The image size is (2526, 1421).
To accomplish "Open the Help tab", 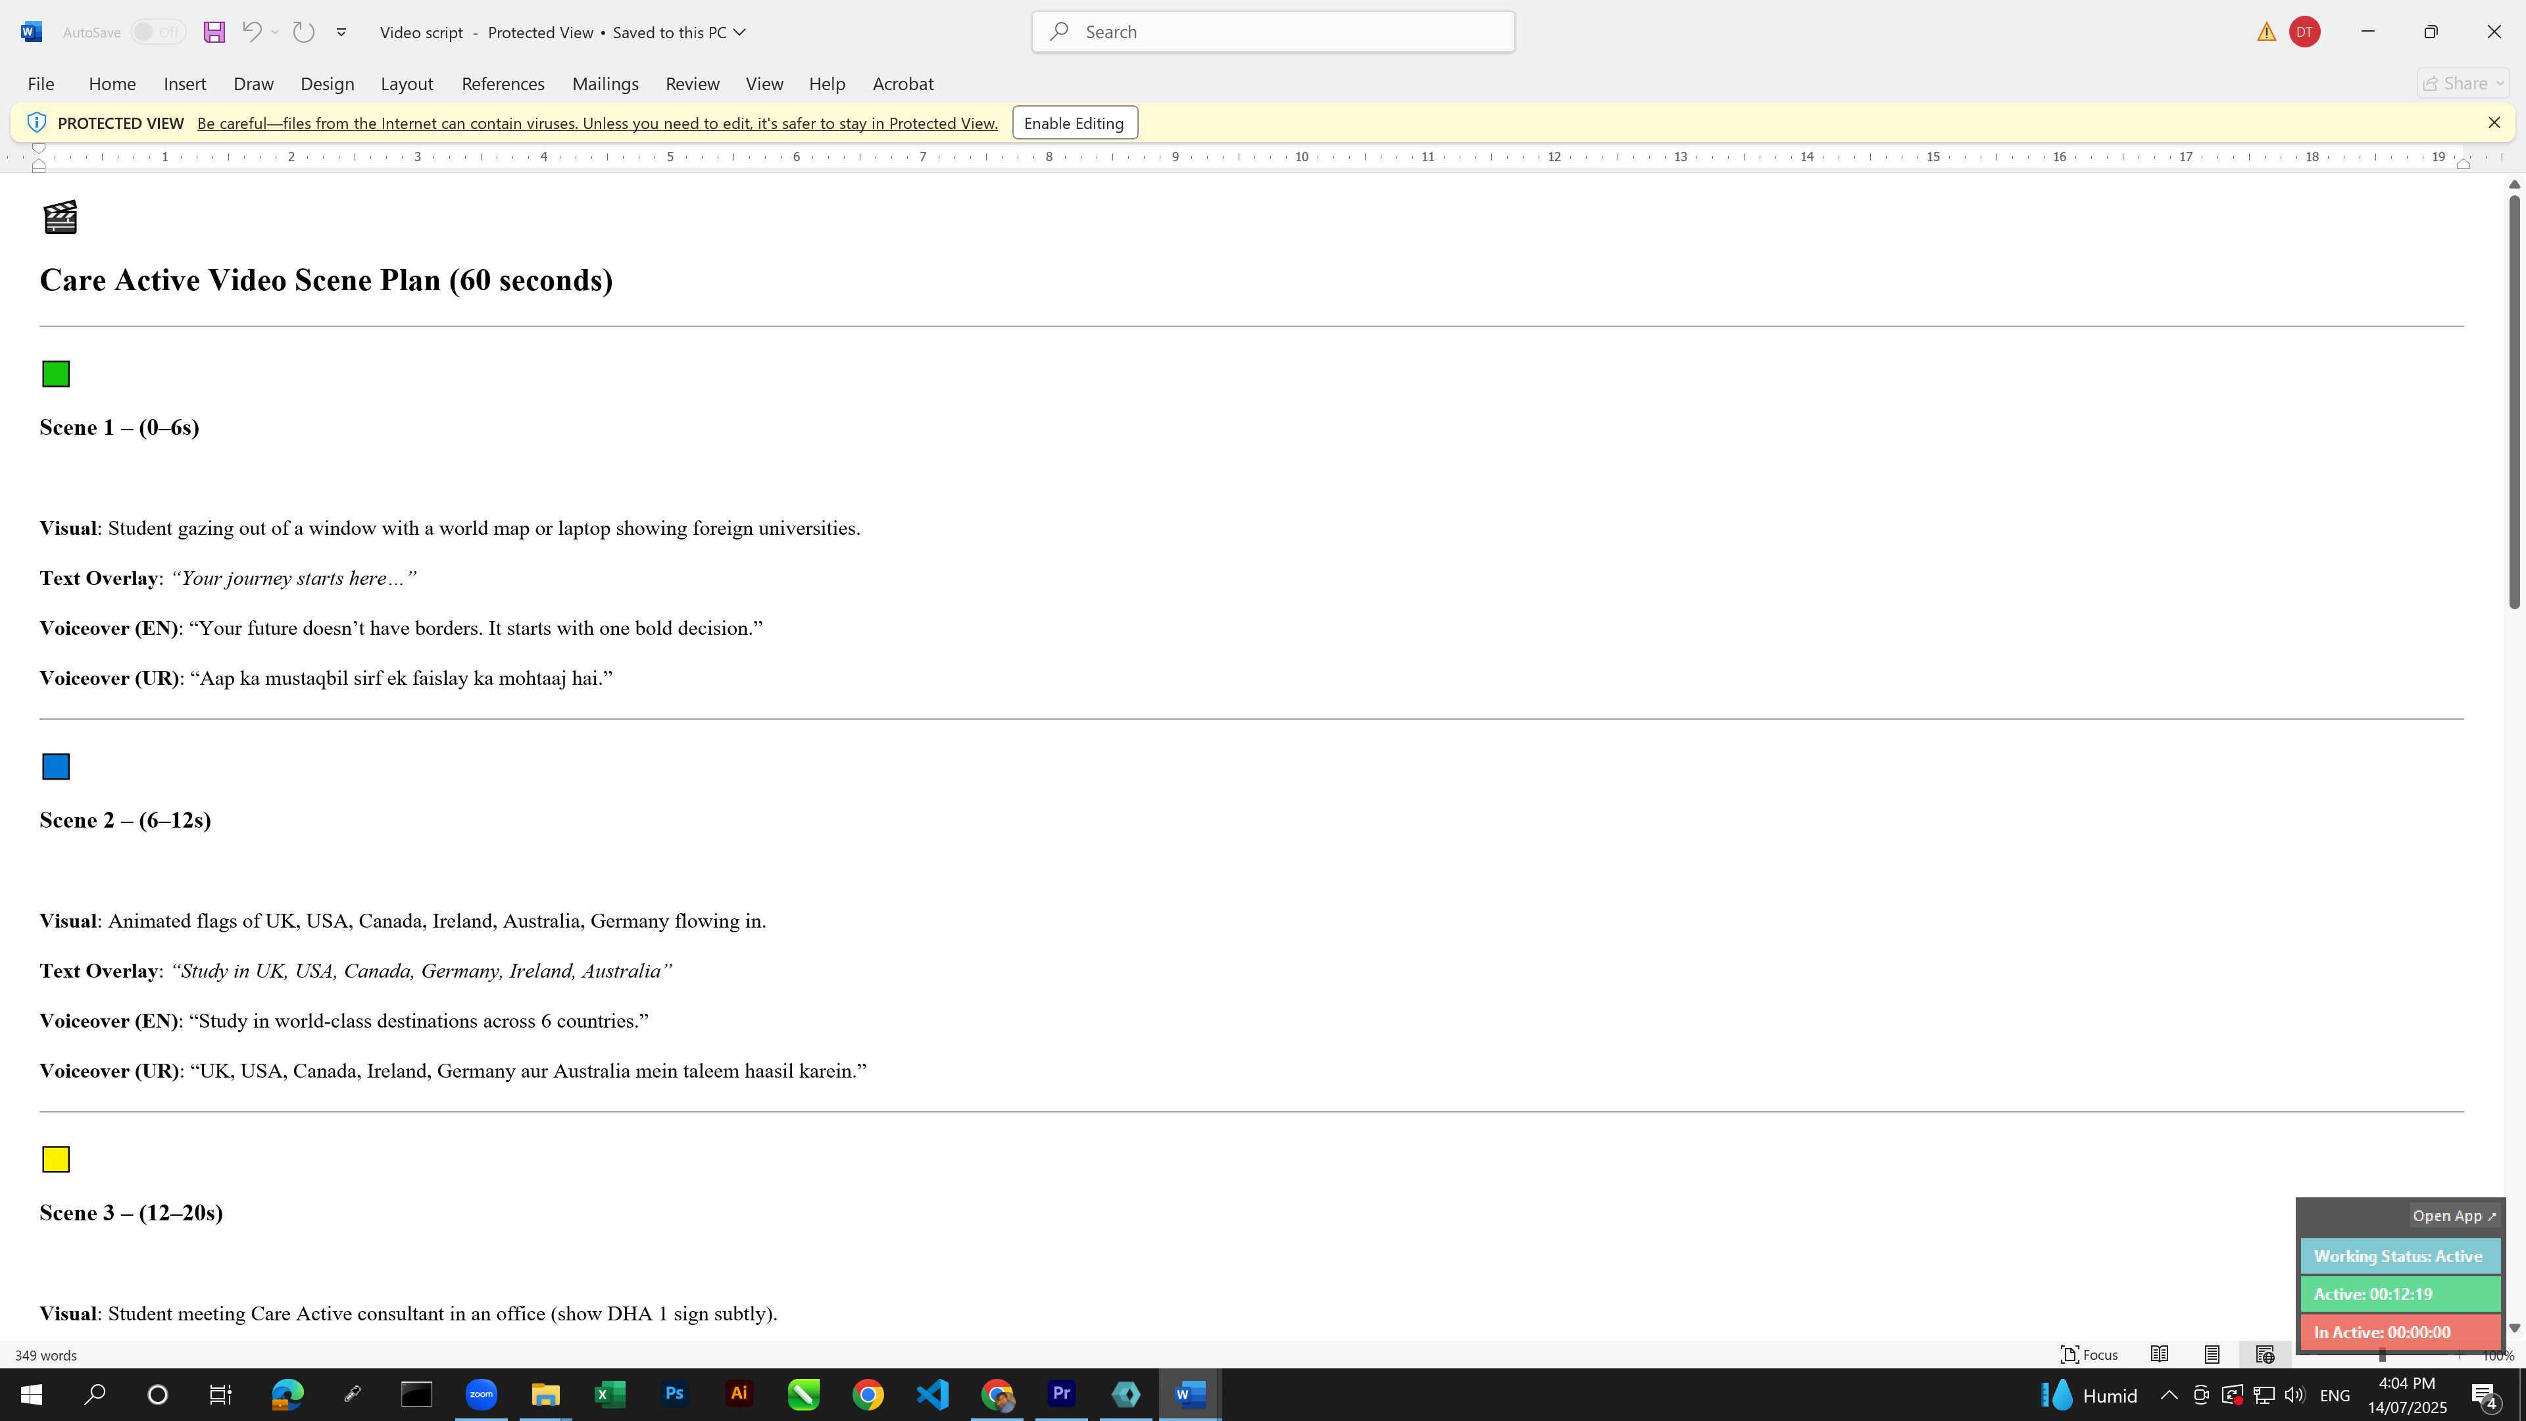I will tap(827, 84).
